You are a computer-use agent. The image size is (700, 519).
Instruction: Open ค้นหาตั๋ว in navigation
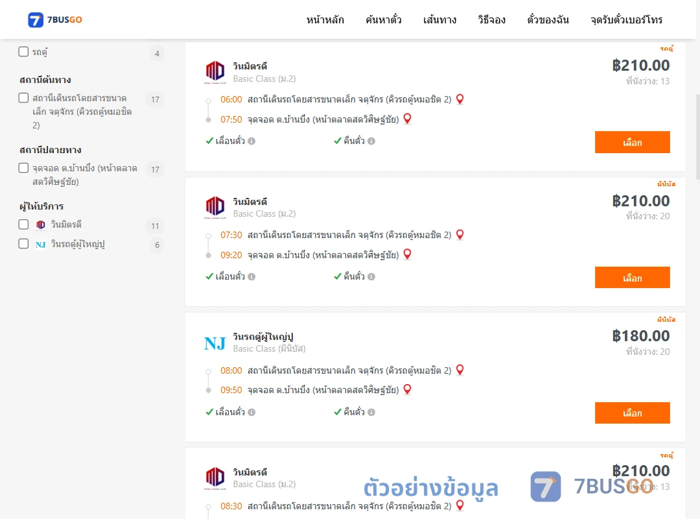tap(384, 19)
